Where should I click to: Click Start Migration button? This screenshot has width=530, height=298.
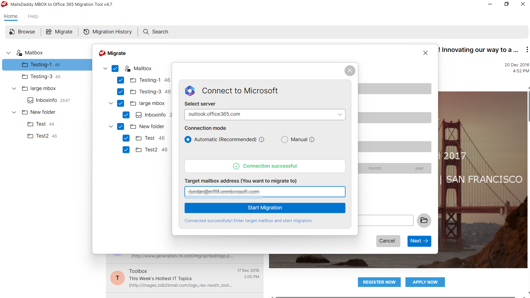(265, 208)
